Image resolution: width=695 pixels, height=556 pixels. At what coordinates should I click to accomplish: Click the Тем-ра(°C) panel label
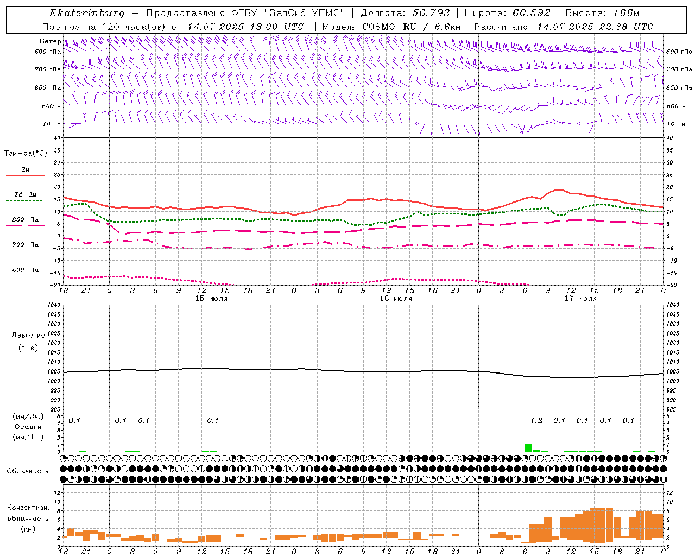[26, 154]
